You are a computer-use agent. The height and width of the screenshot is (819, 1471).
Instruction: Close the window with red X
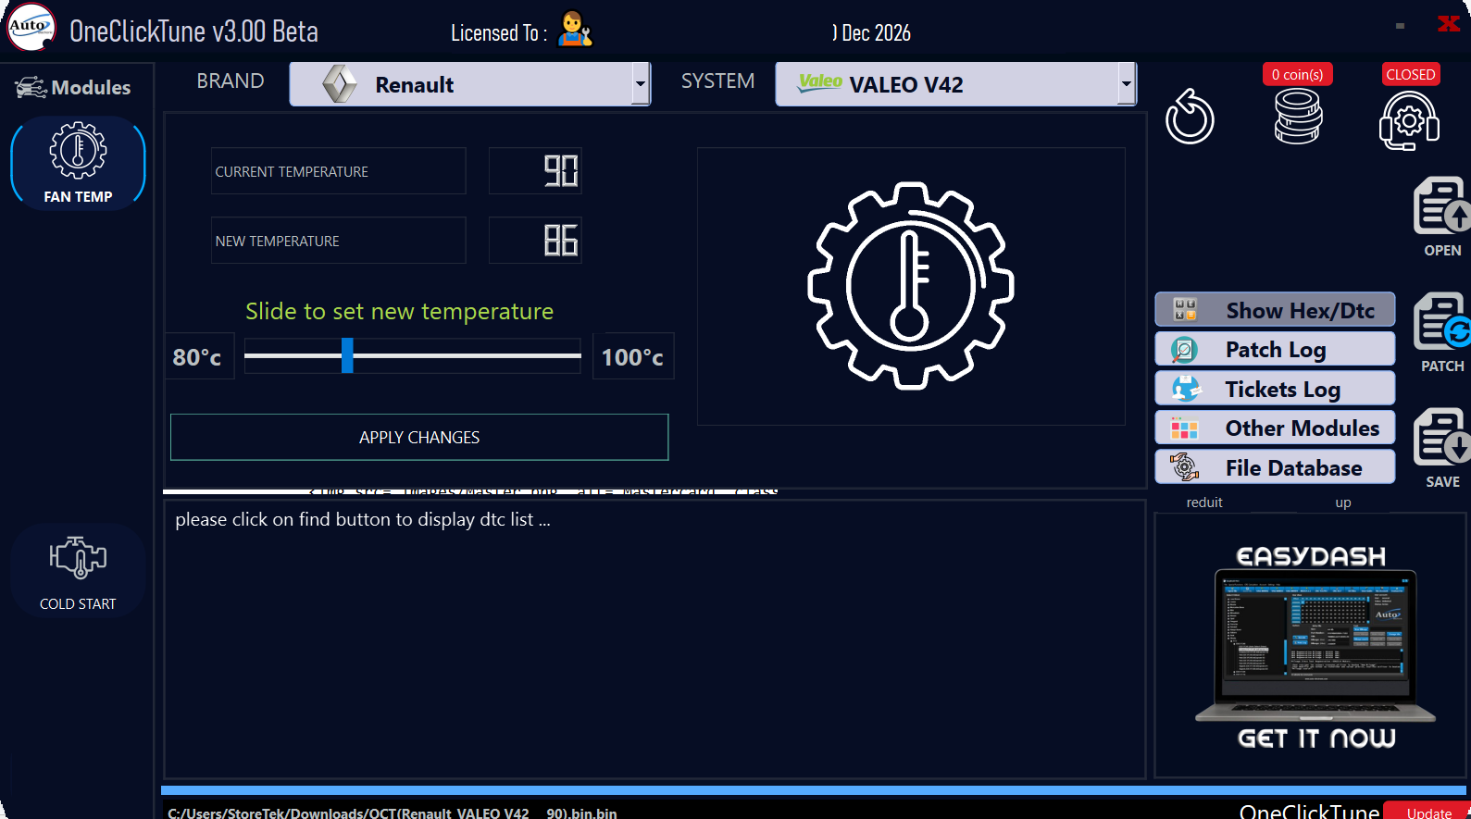1449,24
